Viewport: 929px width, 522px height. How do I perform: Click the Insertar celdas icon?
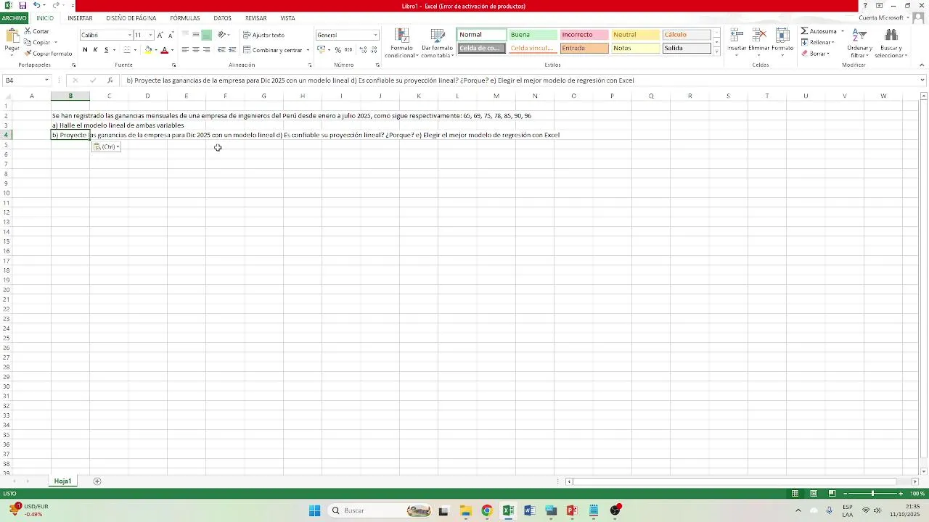[x=737, y=36]
